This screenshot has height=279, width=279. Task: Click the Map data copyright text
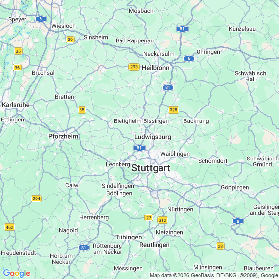tap(214, 275)
